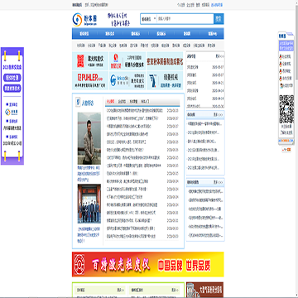Open the photo of man in beige jacket

tap(89, 138)
